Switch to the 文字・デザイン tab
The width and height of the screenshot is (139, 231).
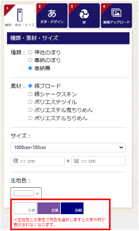click(x=52, y=16)
